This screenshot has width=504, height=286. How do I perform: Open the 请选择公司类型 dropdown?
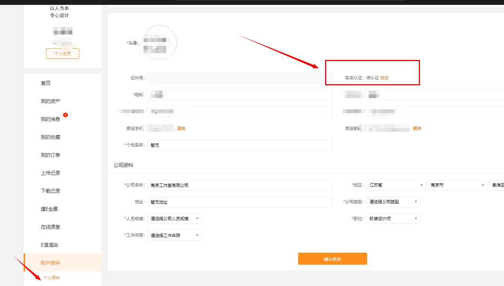[393, 202]
